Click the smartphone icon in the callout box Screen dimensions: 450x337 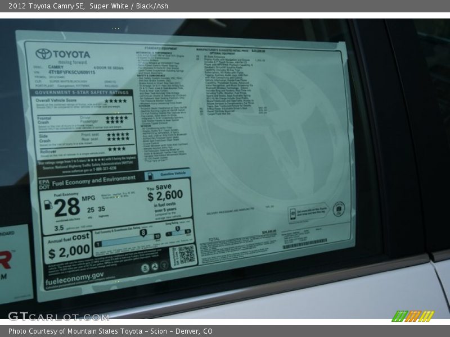[x=293, y=214]
